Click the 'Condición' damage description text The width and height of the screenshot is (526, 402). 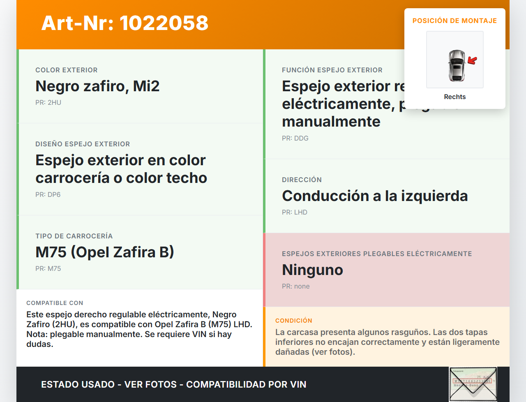click(387, 342)
